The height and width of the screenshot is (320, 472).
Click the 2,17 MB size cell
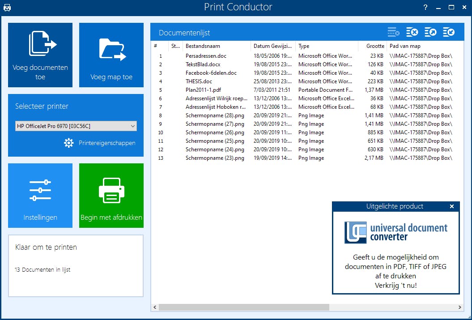pyautogui.click(x=374, y=158)
